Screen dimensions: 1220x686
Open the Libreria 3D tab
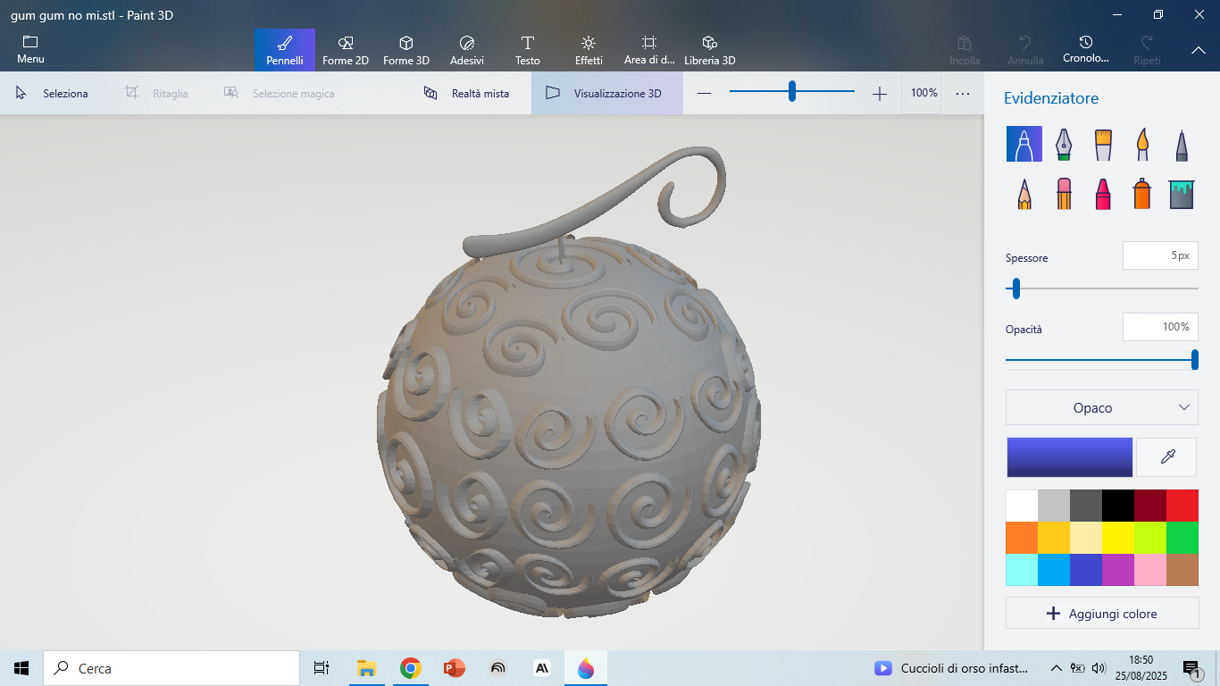click(710, 50)
